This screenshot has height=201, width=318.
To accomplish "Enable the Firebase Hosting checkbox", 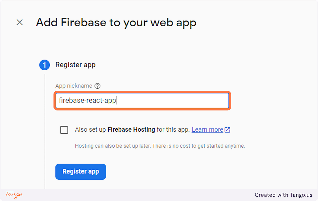I will point(64,130).
